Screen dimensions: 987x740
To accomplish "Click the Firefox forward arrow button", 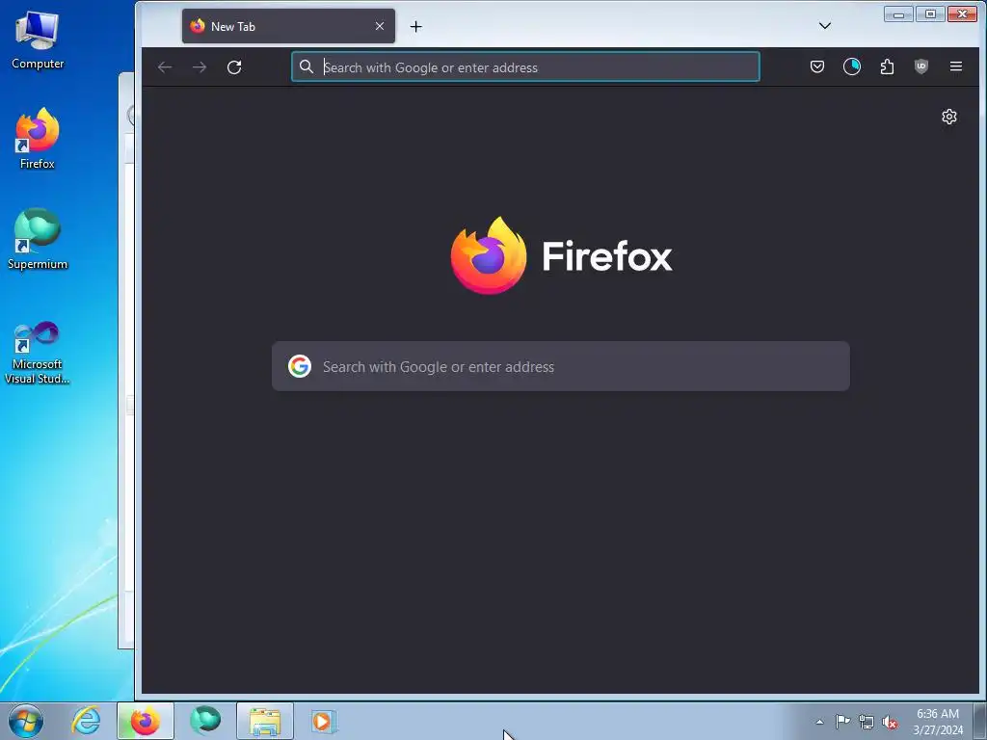I will click(x=199, y=67).
